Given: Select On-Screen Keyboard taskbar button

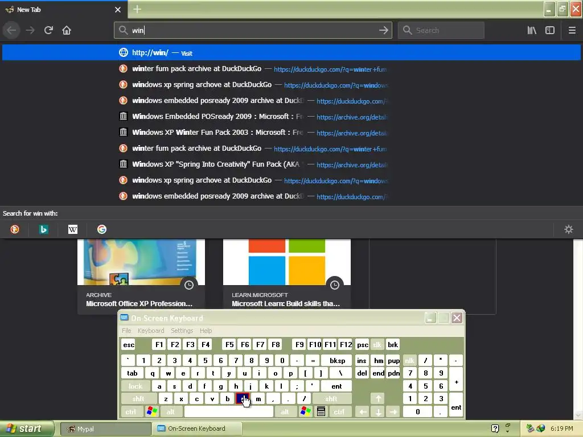Looking at the screenshot, I should [x=197, y=429].
